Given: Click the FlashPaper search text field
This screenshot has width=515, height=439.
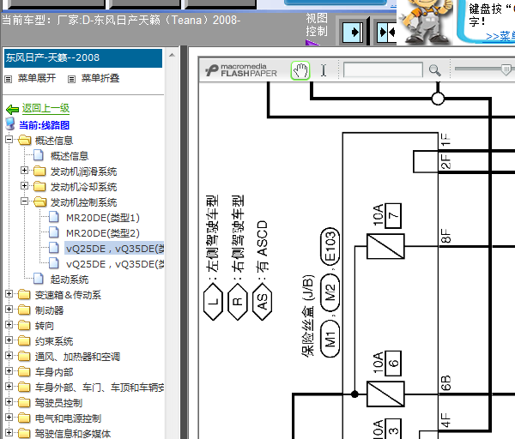Looking at the screenshot, I should click(x=383, y=70).
